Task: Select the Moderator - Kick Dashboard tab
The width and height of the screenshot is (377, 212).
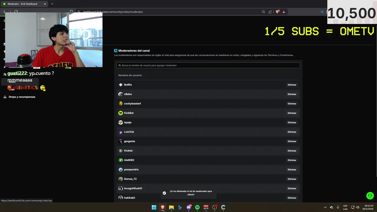Action: (24, 4)
